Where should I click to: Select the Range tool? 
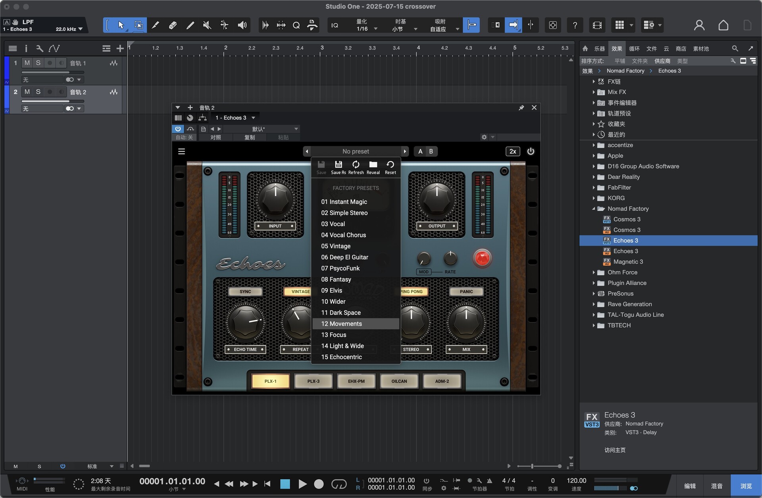[x=139, y=25]
